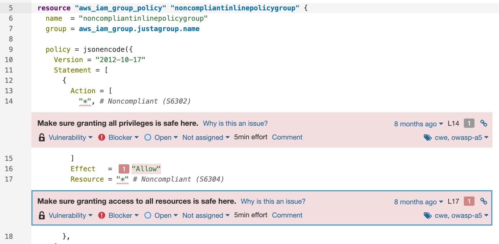Screen dimensions: 499x244
Task: Expand Not assigned dropdown on all privileges issue
Action: pos(206,138)
